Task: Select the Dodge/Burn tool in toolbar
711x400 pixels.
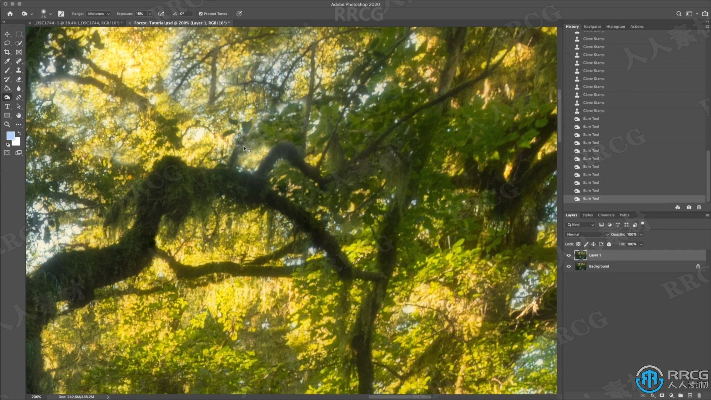Action: click(x=7, y=97)
